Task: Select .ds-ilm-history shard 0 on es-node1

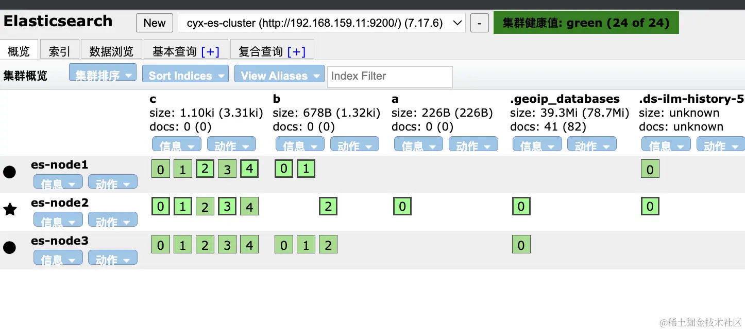Action: point(650,169)
